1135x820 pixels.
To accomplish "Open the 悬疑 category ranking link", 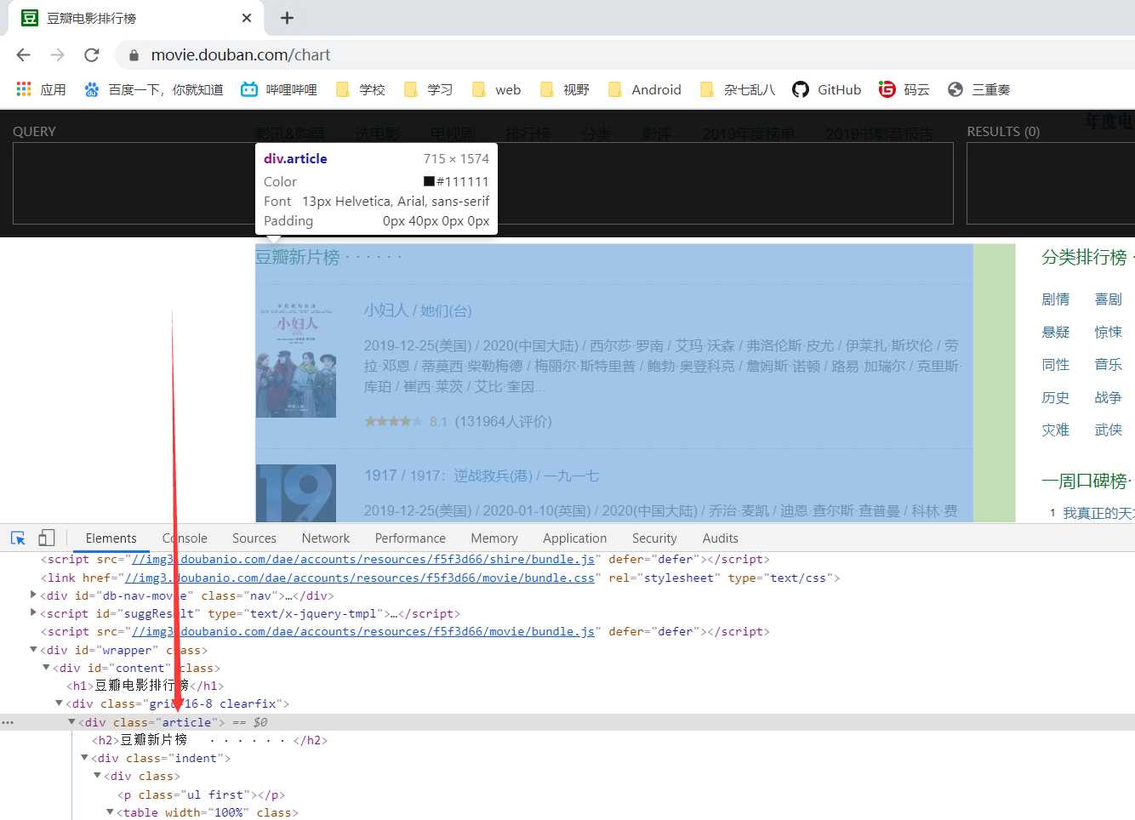I will click(1055, 332).
